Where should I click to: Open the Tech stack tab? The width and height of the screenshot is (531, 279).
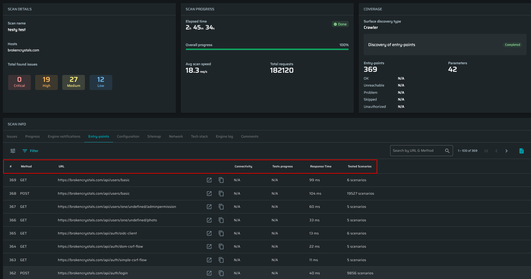click(199, 136)
